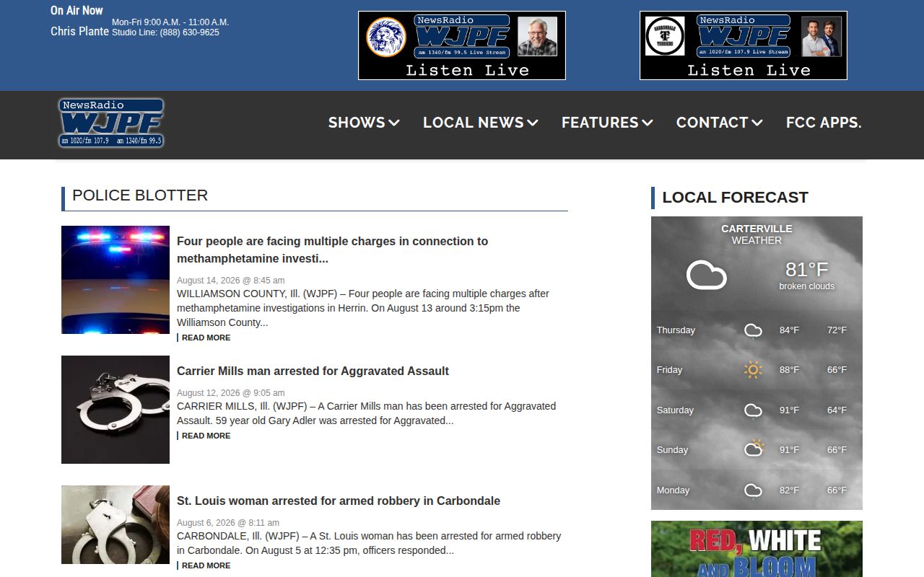The width and height of the screenshot is (924, 577).
Task: Click READ MORE under the Carbondale robbery article
Action: [206, 565]
